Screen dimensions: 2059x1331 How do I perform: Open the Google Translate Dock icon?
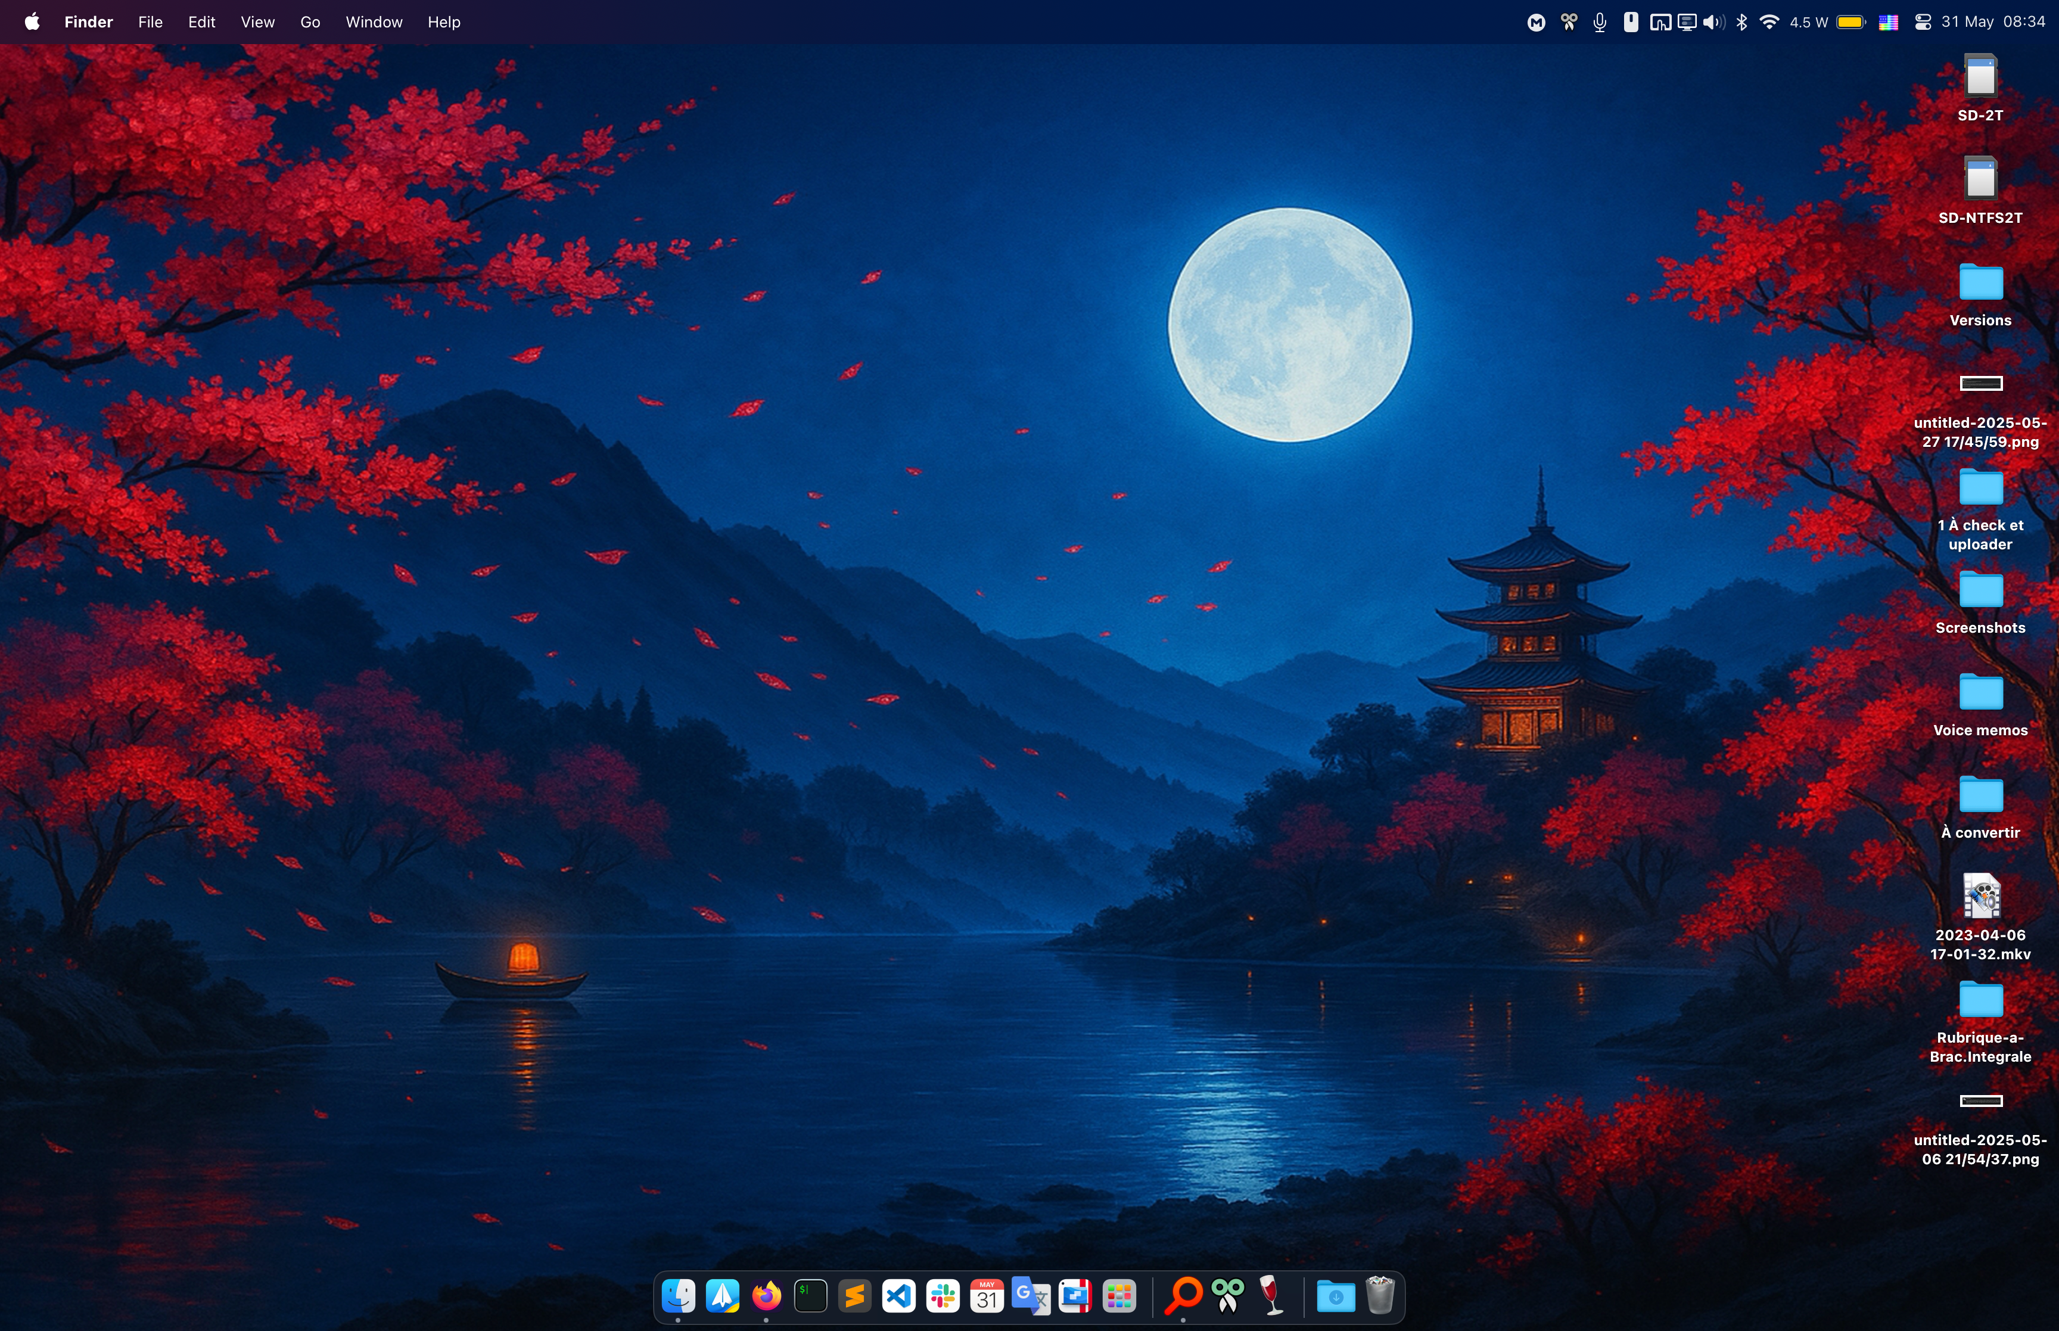[1031, 1296]
